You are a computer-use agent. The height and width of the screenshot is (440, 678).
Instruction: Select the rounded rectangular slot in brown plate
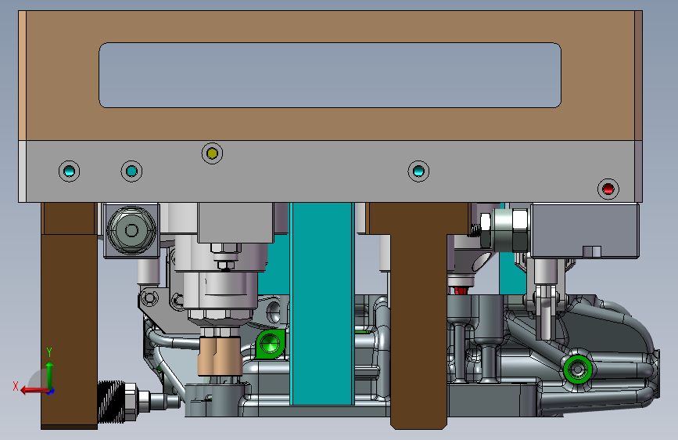330,75
